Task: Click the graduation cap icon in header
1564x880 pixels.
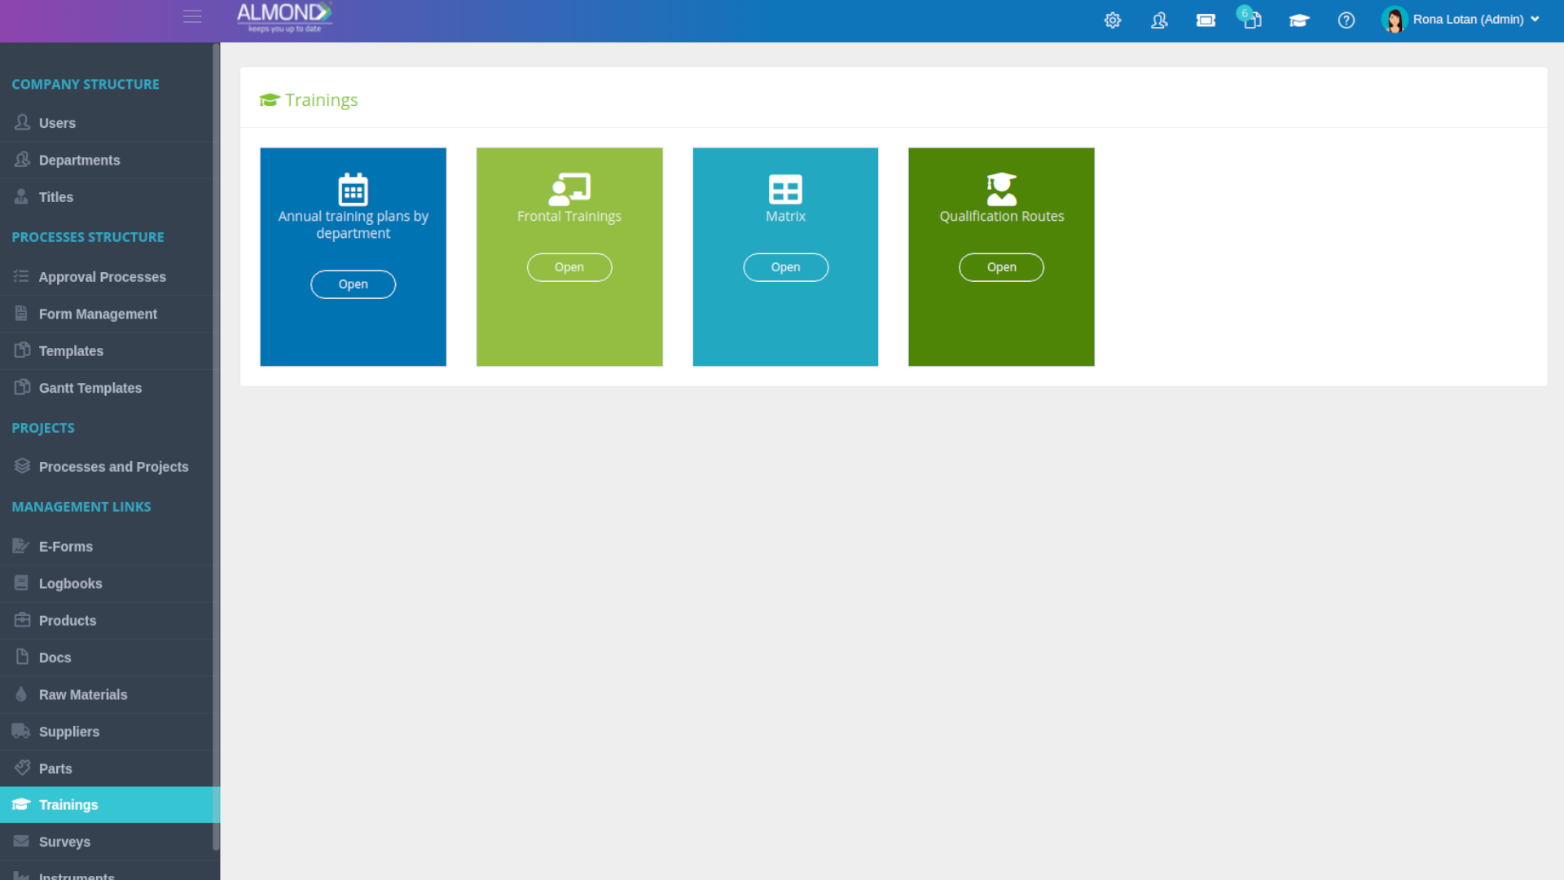Action: [1299, 20]
